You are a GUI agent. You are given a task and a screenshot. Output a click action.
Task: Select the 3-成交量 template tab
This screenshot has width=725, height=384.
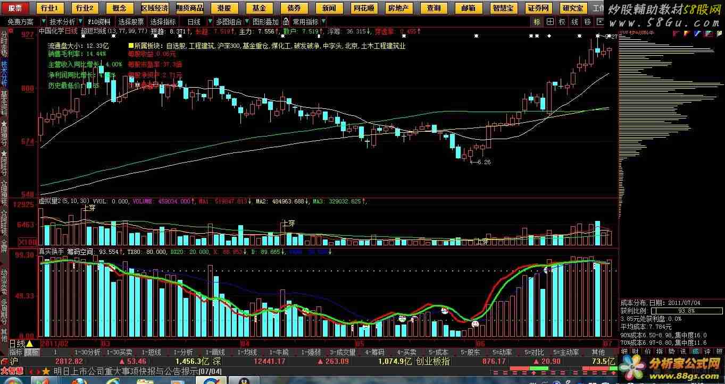pos(343,352)
